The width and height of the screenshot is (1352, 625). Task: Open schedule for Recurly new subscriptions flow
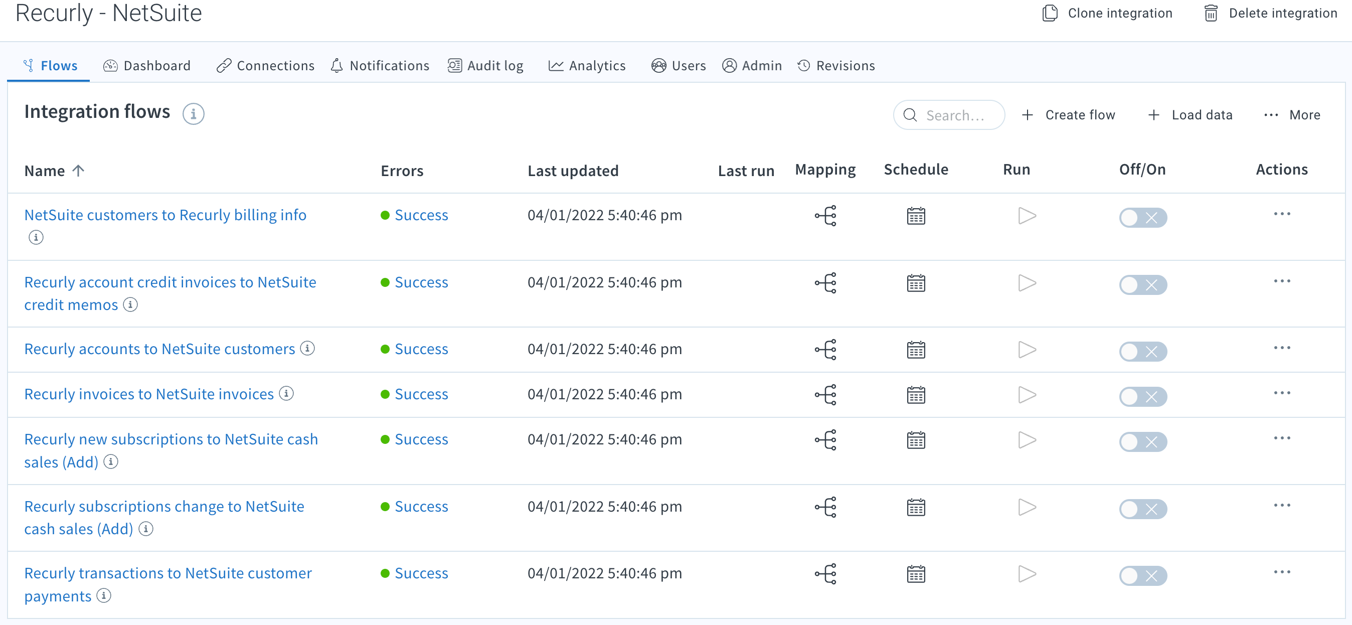(916, 440)
